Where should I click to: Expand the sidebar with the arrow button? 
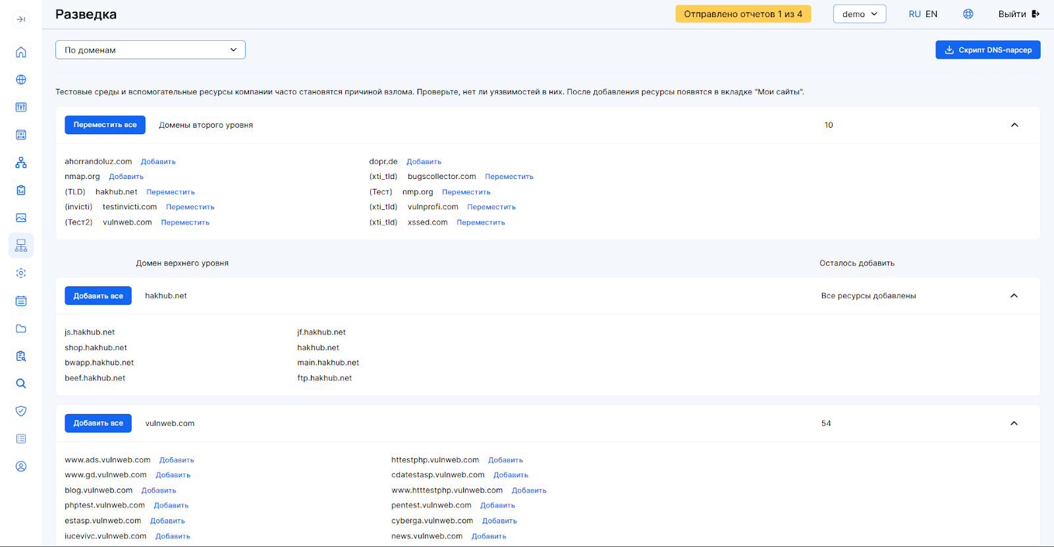pyautogui.click(x=21, y=19)
